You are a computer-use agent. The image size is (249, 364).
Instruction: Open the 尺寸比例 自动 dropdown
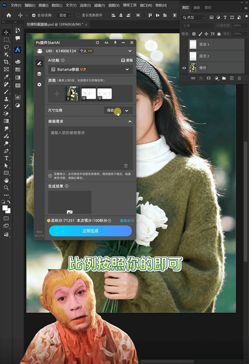pyautogui.click(x=119, y=111)
